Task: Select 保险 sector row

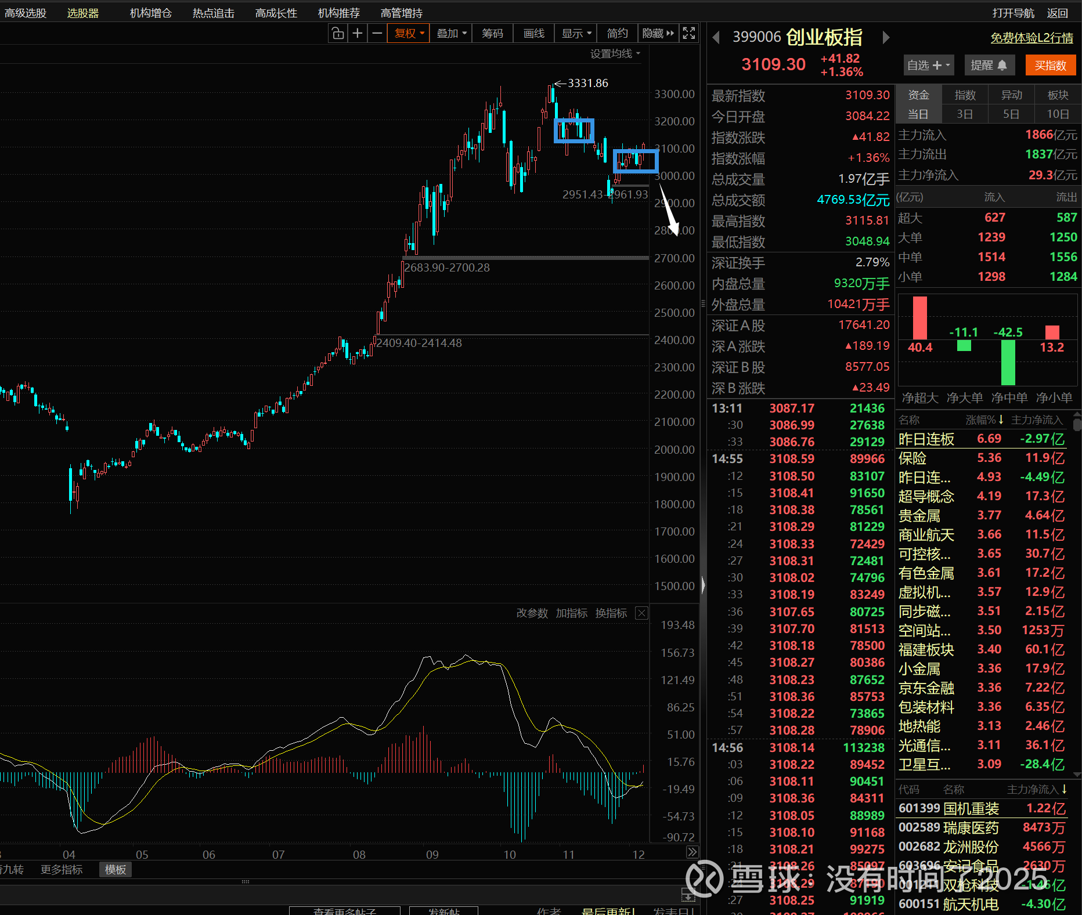Action: 982,458
